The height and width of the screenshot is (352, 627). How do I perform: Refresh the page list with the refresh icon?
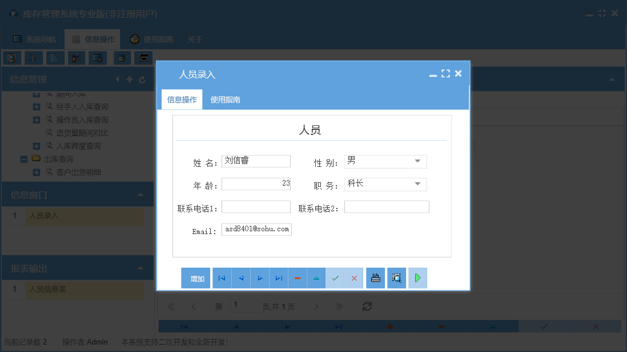click(366, 306)
